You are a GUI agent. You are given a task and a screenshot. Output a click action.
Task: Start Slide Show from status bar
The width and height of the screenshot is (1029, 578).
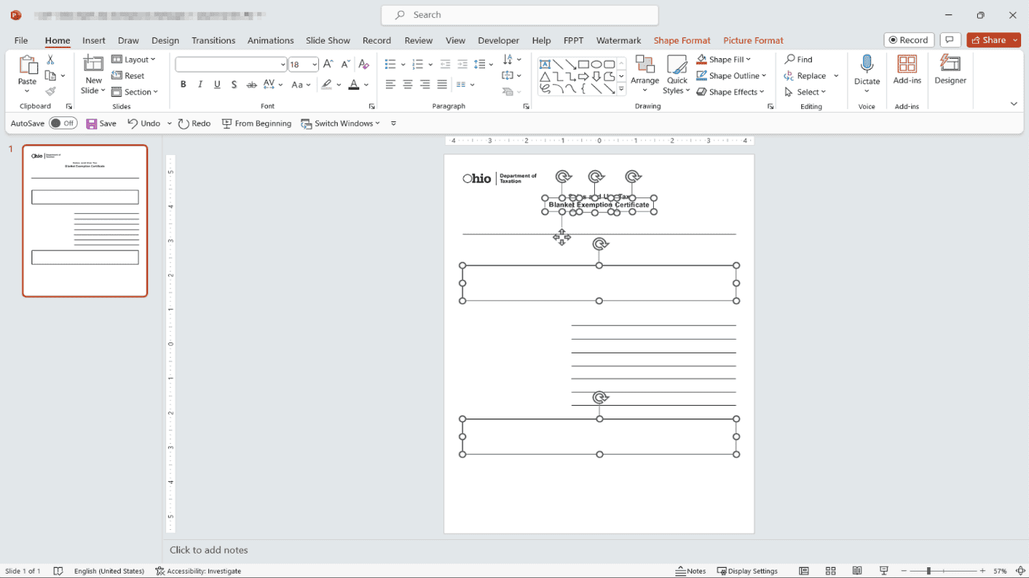click(884, 571)
